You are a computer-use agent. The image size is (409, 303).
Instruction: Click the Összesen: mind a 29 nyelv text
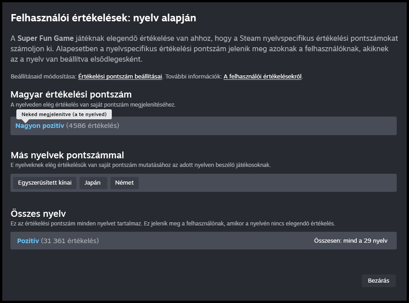click(350, 240)
